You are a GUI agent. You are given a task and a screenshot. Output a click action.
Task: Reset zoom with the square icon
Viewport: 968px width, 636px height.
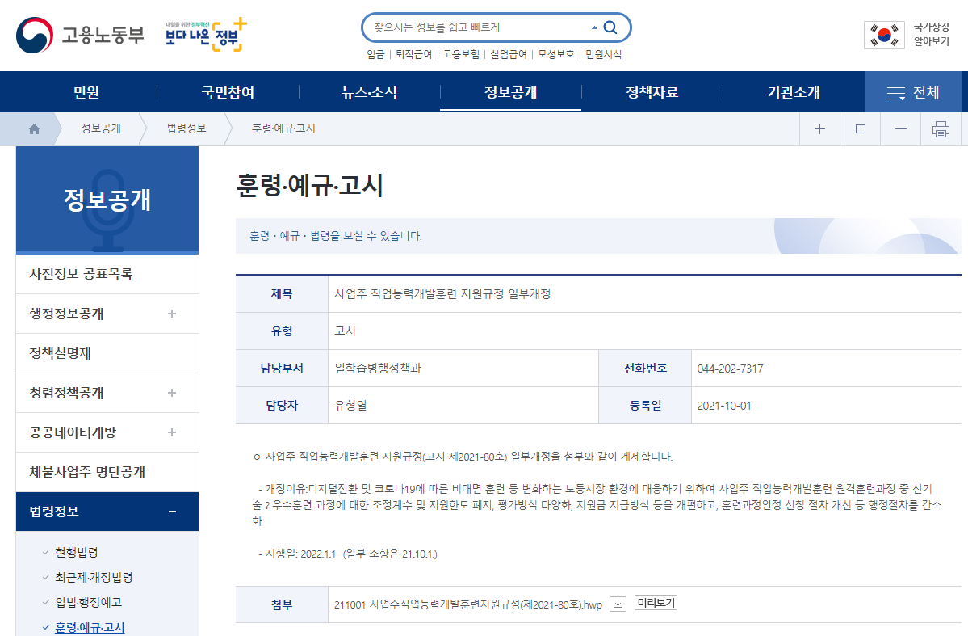861,129
